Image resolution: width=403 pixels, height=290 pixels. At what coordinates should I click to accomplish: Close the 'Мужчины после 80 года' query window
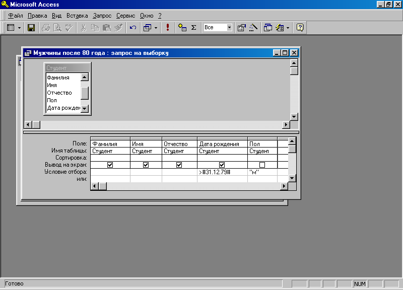[294, 53]
